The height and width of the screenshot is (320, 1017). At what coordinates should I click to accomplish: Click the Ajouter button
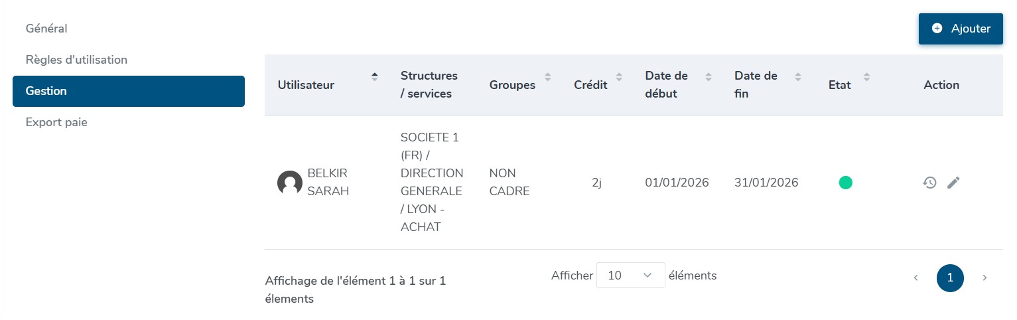(960, 29)
